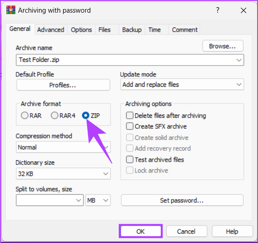Open the Comment tab
This screenshot has width=258, height=243.
click(x=185, y=30)
